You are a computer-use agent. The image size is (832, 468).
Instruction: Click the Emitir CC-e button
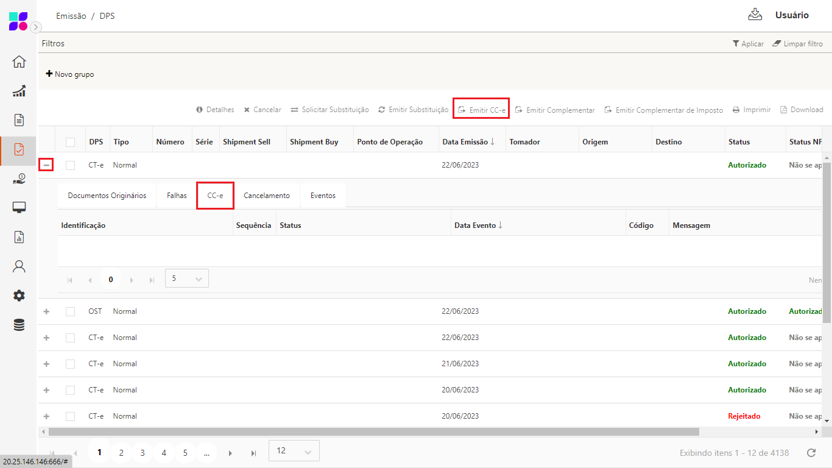[x=481, y=110]
